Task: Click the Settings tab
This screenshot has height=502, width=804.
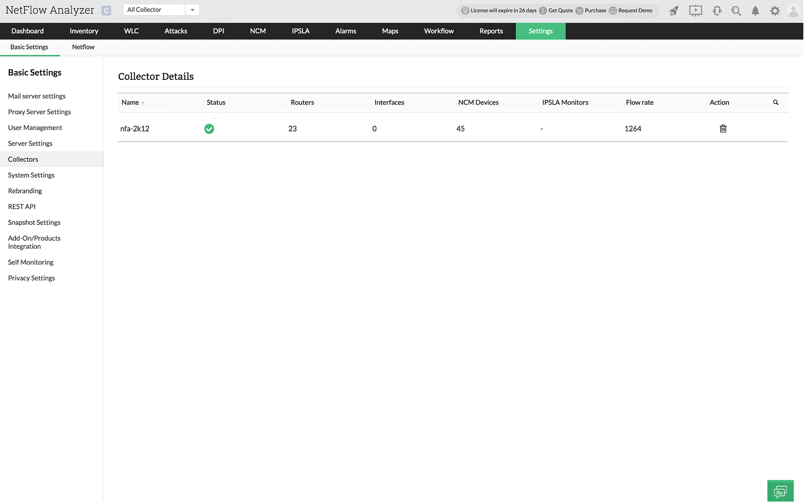Action: tap(541, 31)
